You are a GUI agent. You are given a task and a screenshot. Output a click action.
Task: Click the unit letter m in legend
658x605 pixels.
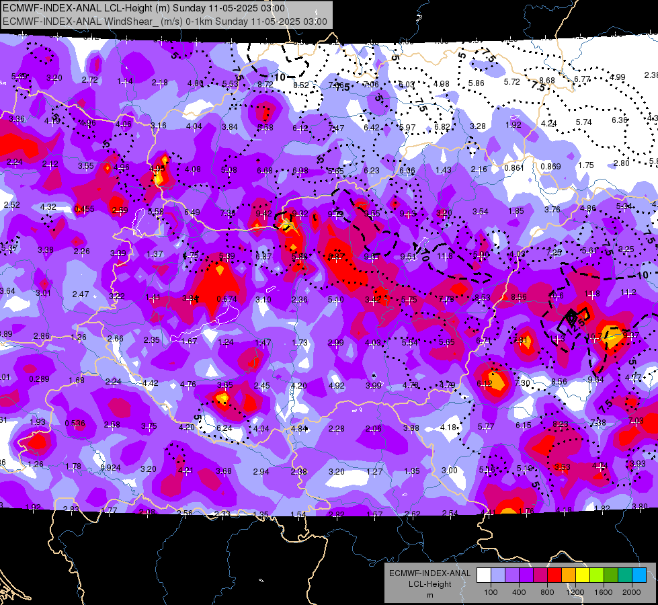tap(430, 596)
